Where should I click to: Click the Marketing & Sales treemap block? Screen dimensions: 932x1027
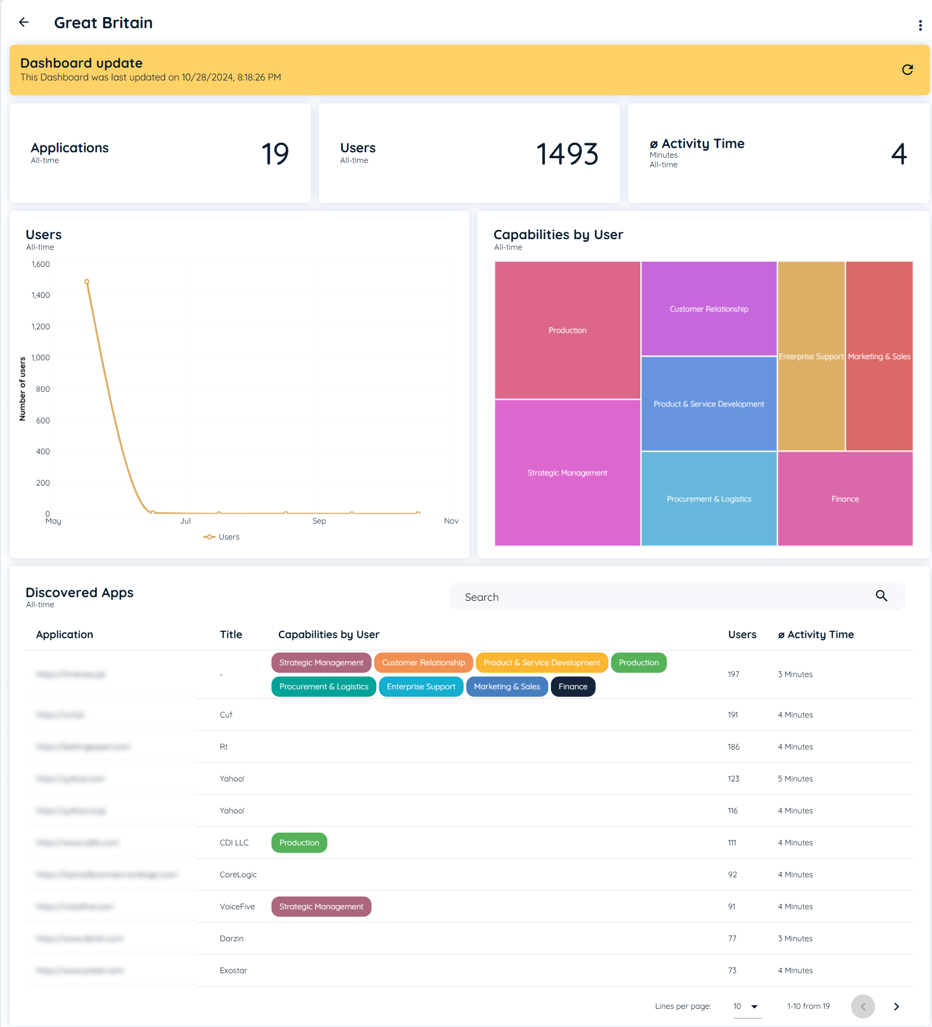tap(879, 356)
